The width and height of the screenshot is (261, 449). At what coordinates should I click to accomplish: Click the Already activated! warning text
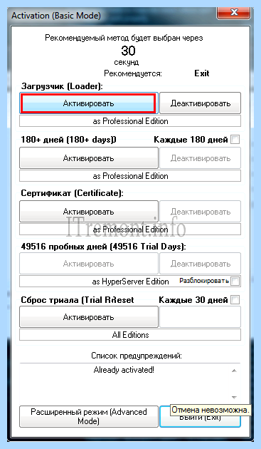tap(124, 370)
